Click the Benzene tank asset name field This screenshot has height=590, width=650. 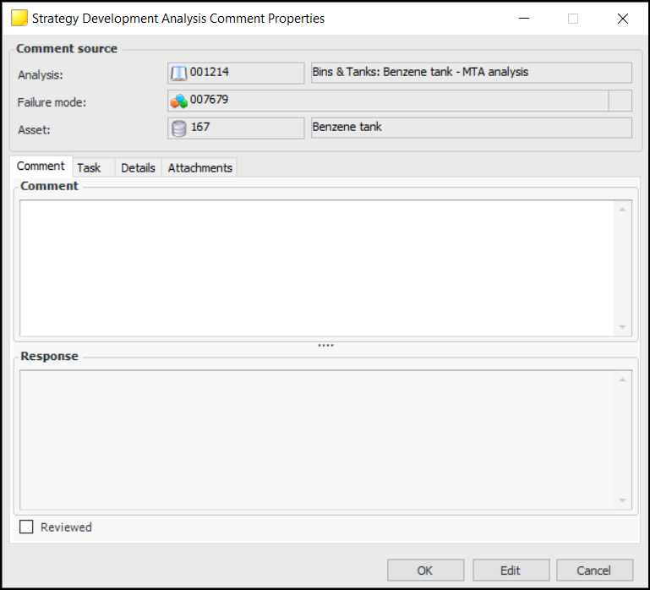(x=472, y=128)
